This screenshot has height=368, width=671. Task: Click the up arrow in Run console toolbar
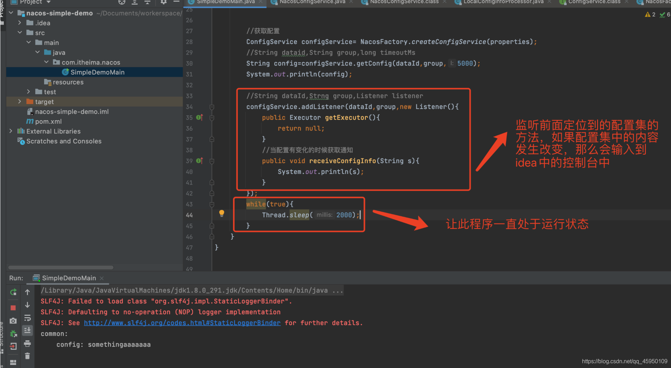27,292
